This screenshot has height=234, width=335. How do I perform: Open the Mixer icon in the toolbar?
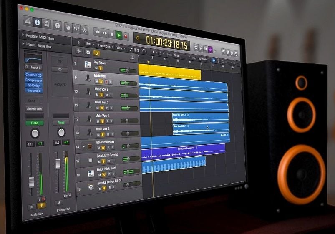tap(76, 29)
